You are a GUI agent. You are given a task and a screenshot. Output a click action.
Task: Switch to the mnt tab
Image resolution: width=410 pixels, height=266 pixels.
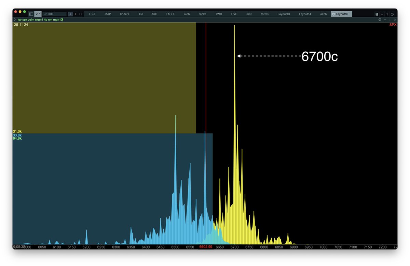tap(249, 14)
